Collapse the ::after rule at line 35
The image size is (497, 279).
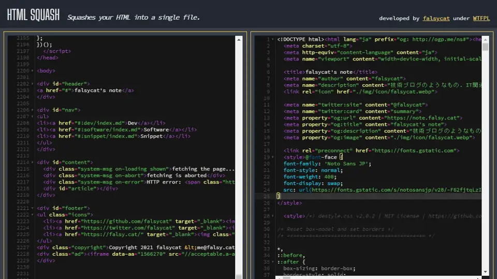coord(273,262)
